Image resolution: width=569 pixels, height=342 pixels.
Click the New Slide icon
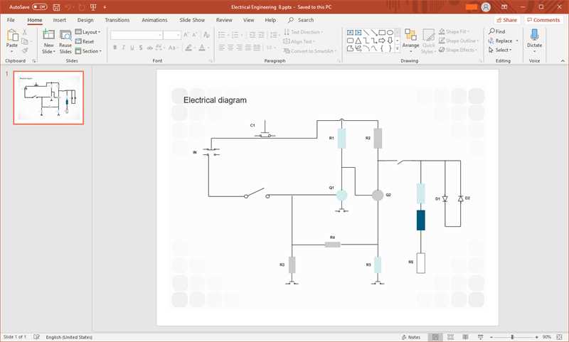[x=48, y=35]
